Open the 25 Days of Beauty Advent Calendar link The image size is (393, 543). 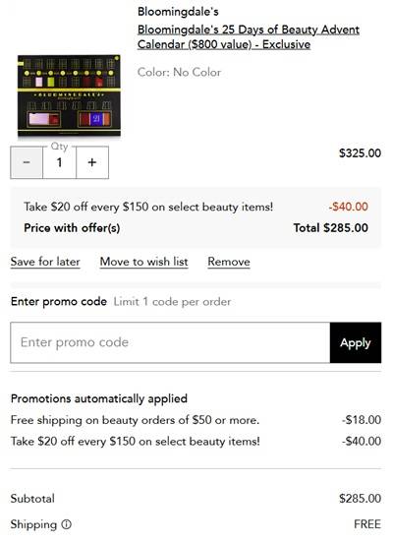(x=248, y=37)
